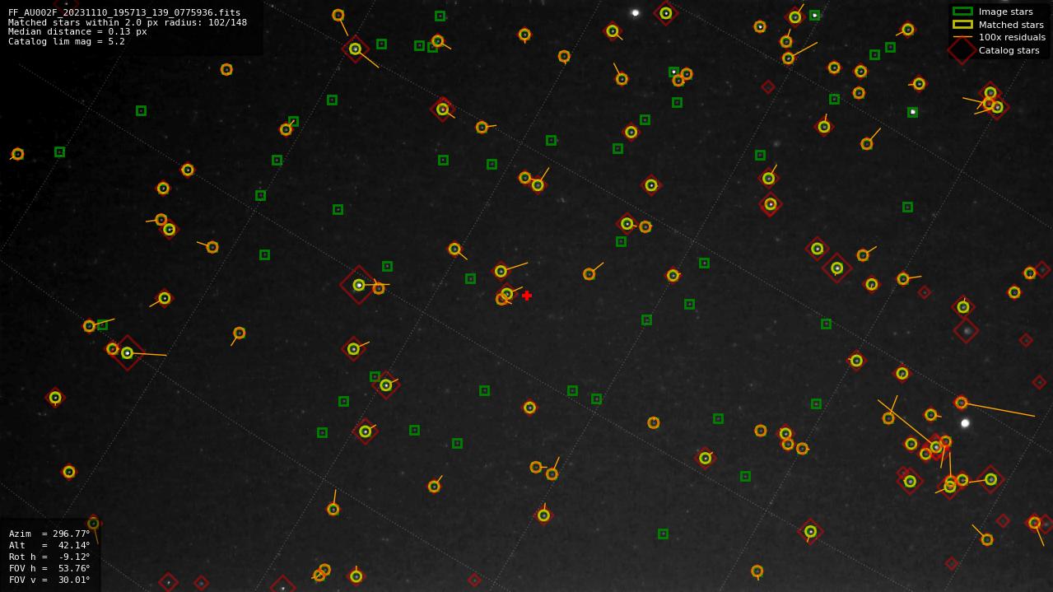Click the green Image stars legend square
This screenshot has width=1053, height=592.
click(x=962, y=12)
